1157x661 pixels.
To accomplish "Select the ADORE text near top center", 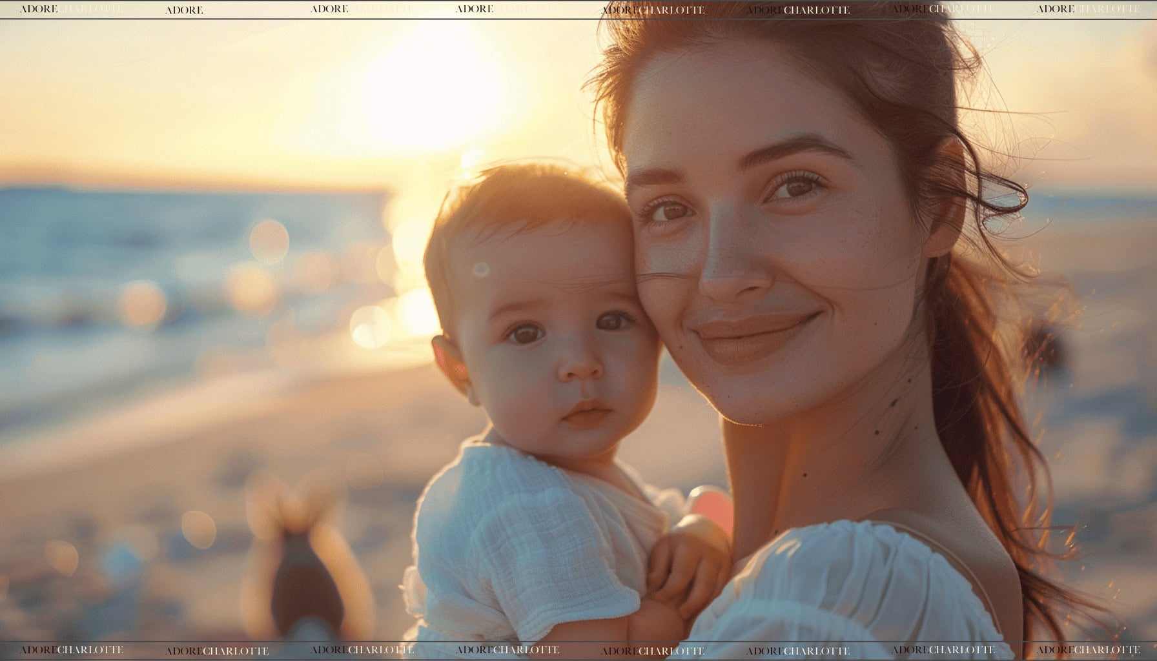I will point(473,9).
